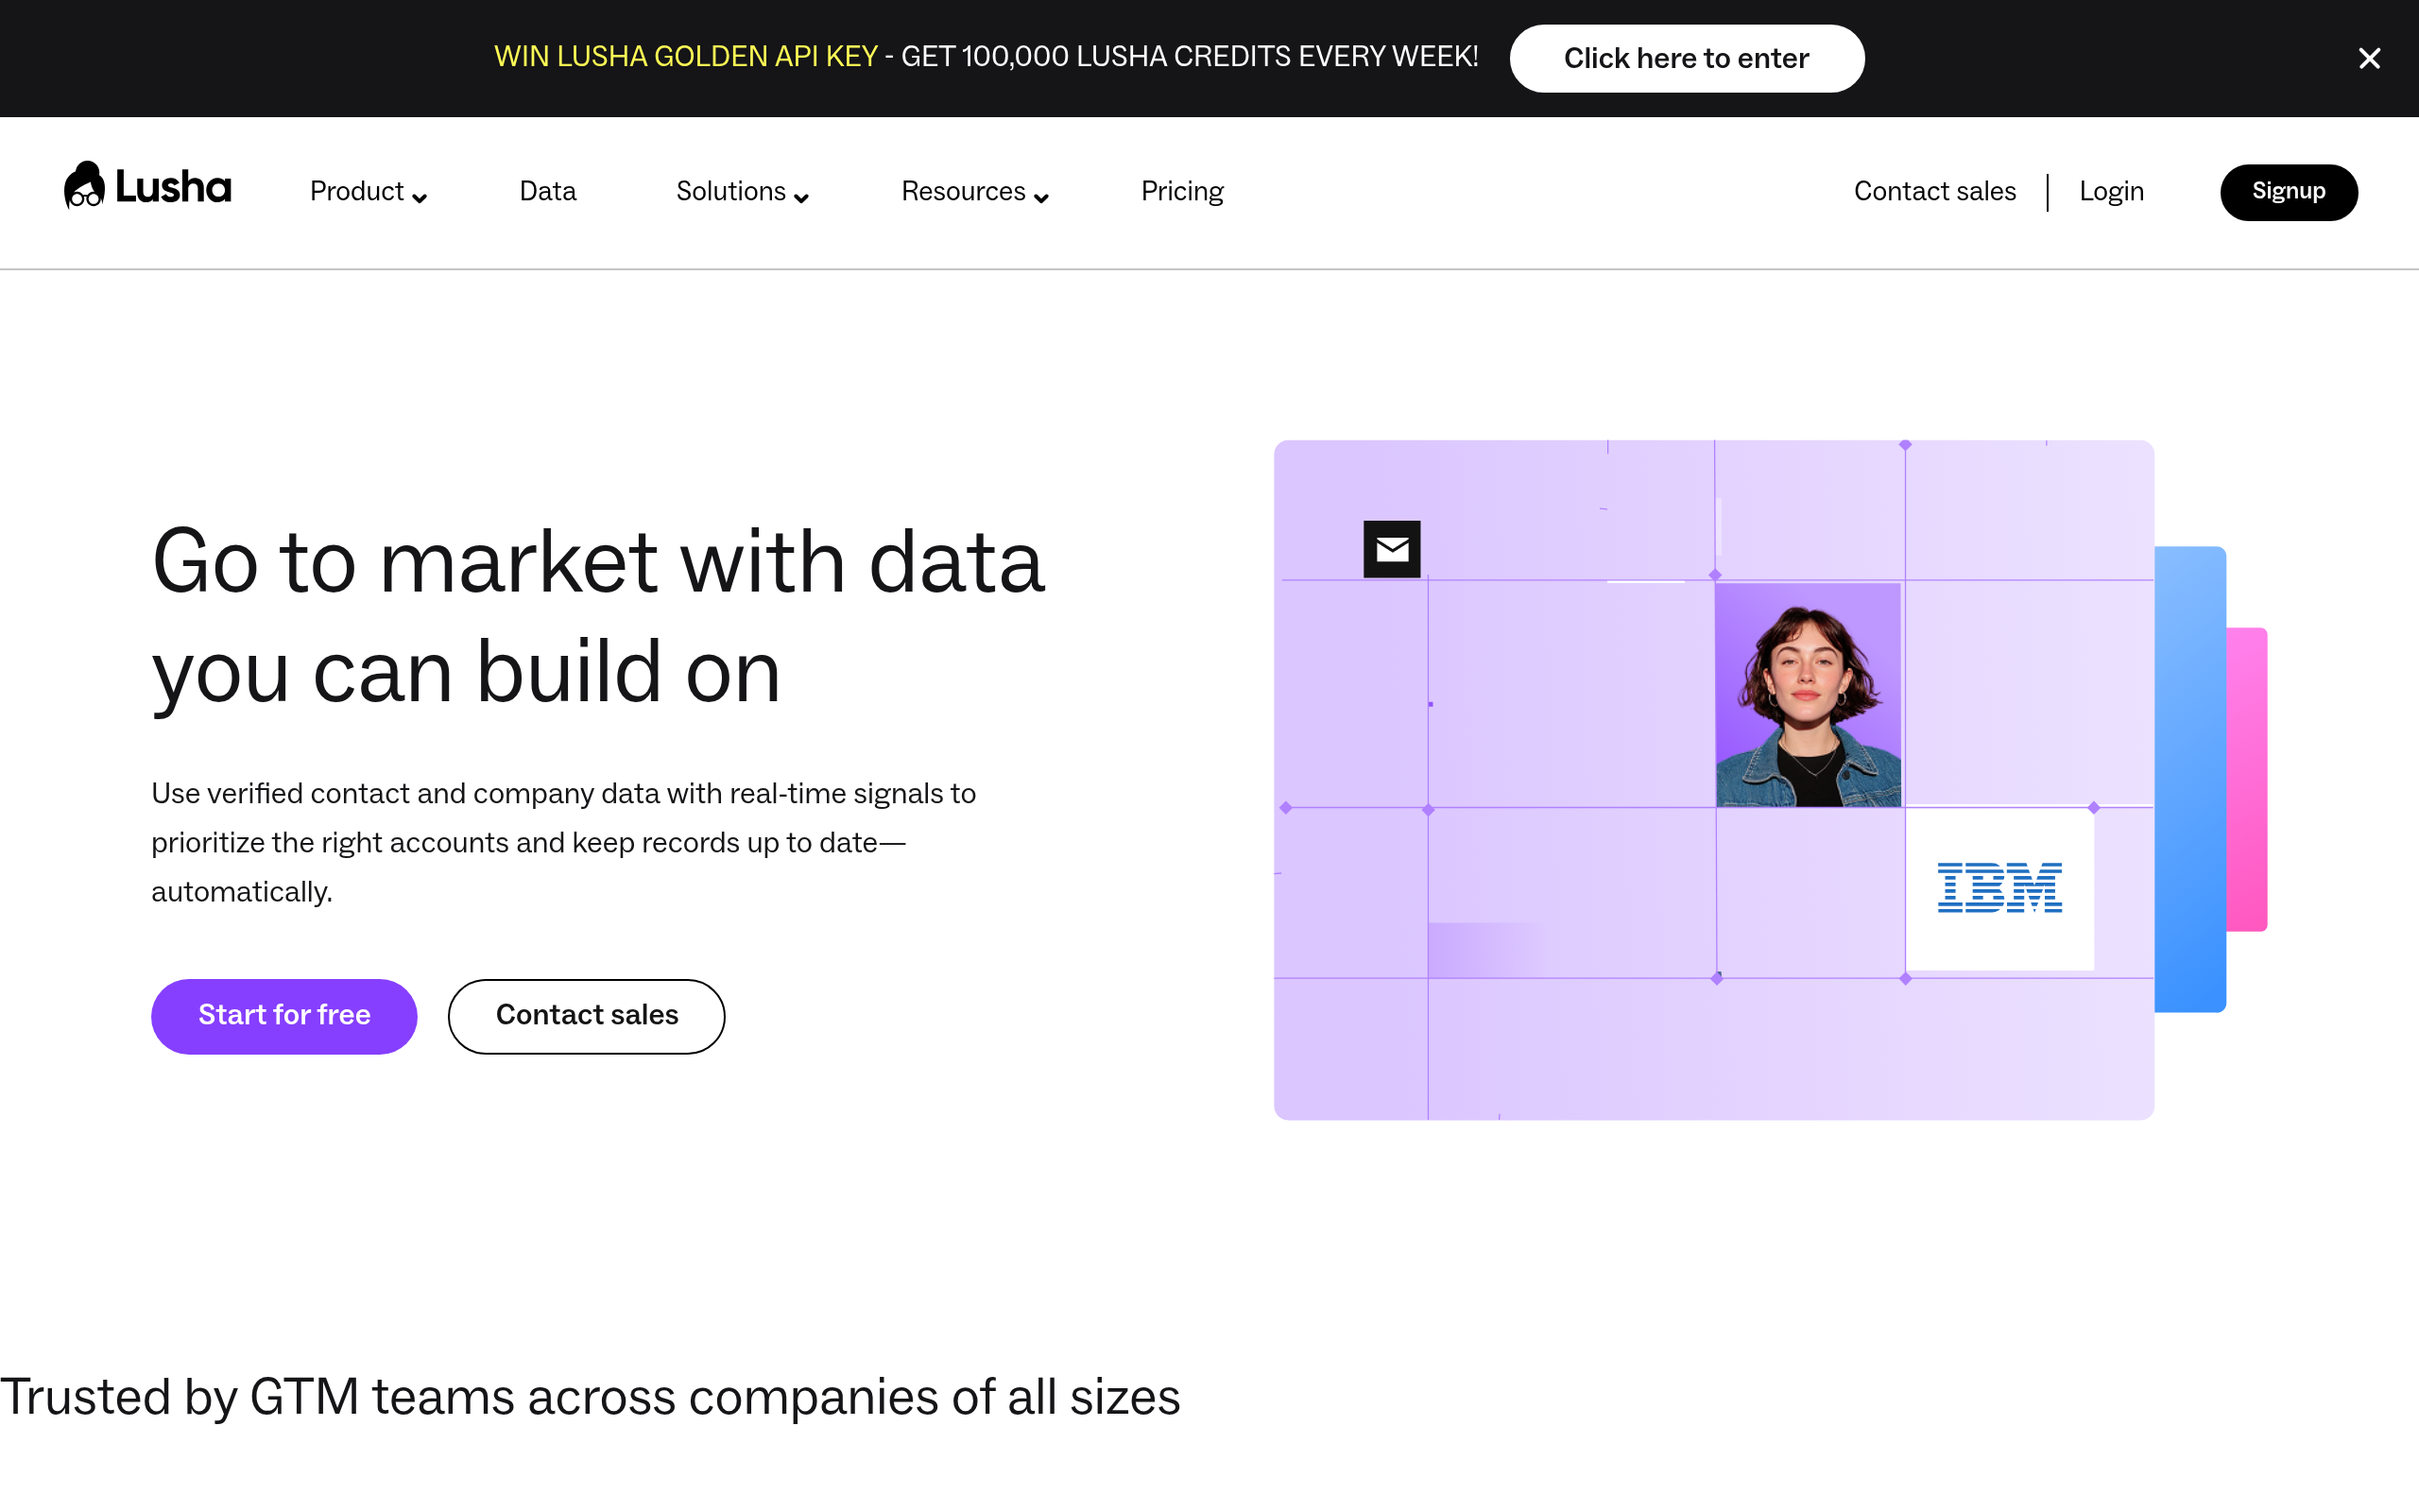The image size is (2419, 1512).
Task: Click the Lusha wordmark text
Action: pyautogui.click(x=173, y=188)
